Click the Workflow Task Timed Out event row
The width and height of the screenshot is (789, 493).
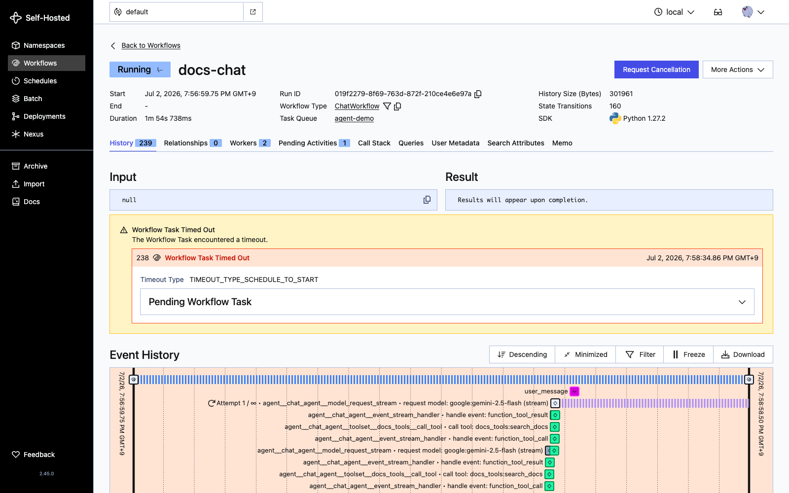click(x=447, y=258)
